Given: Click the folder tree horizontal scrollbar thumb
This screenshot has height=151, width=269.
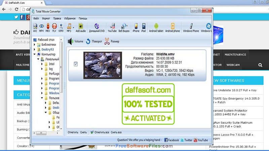Looking at the screenshot, I should [41, 133].
